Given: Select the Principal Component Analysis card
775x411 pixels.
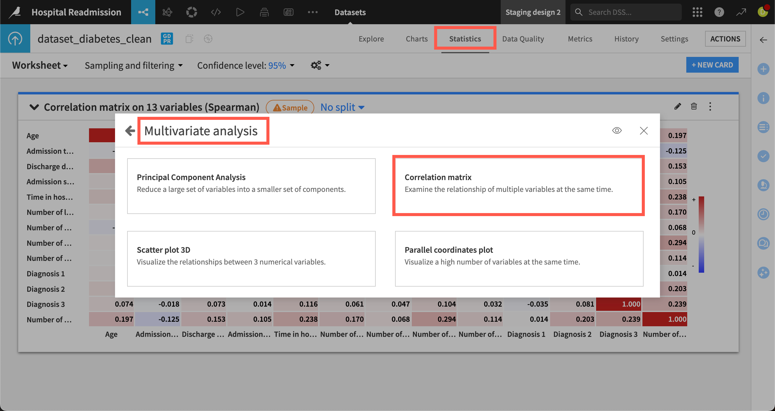Looking at the screenshot, I should pos(251,186).
